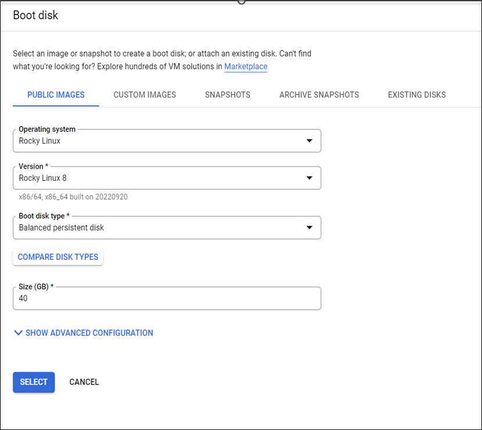The height and width of the screenshot is (430, 482).
Task: Follow the Marketplace link
Action: click(246, 67)
